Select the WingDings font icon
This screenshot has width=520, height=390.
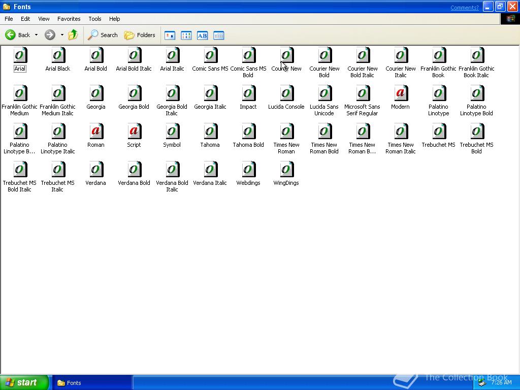[x=286, y=170]
